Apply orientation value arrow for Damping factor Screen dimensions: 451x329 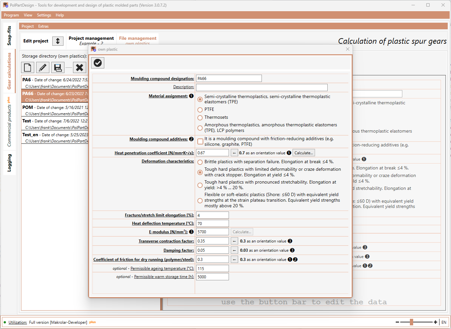(234, 250)
